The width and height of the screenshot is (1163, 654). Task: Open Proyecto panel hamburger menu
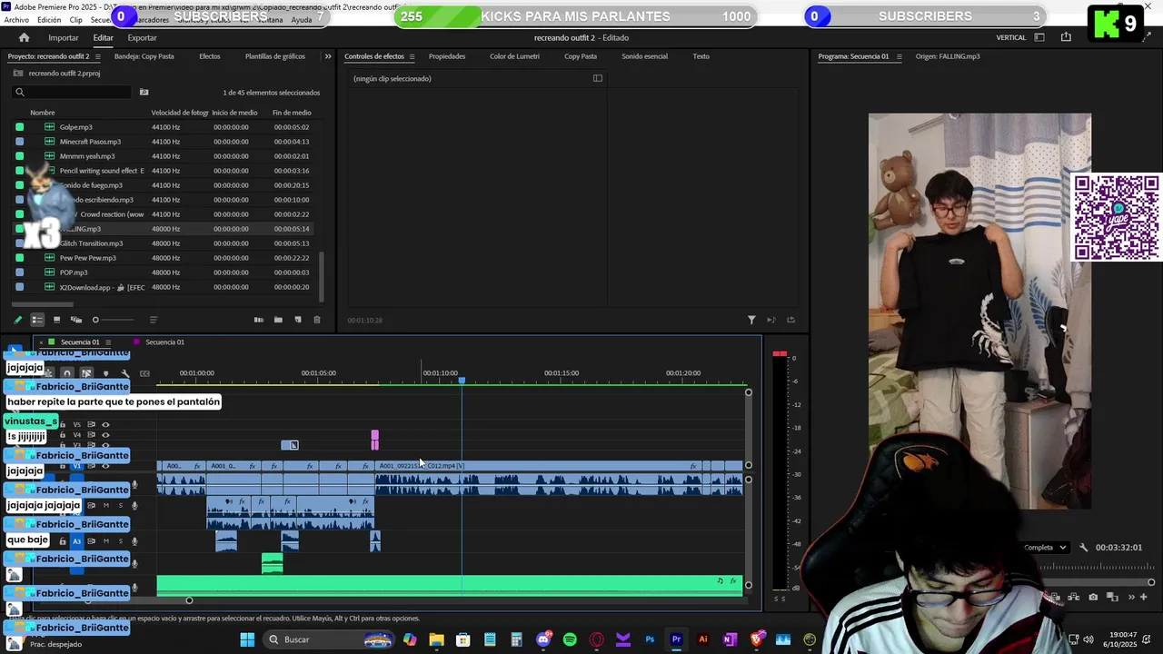click(x=98, y=56)
